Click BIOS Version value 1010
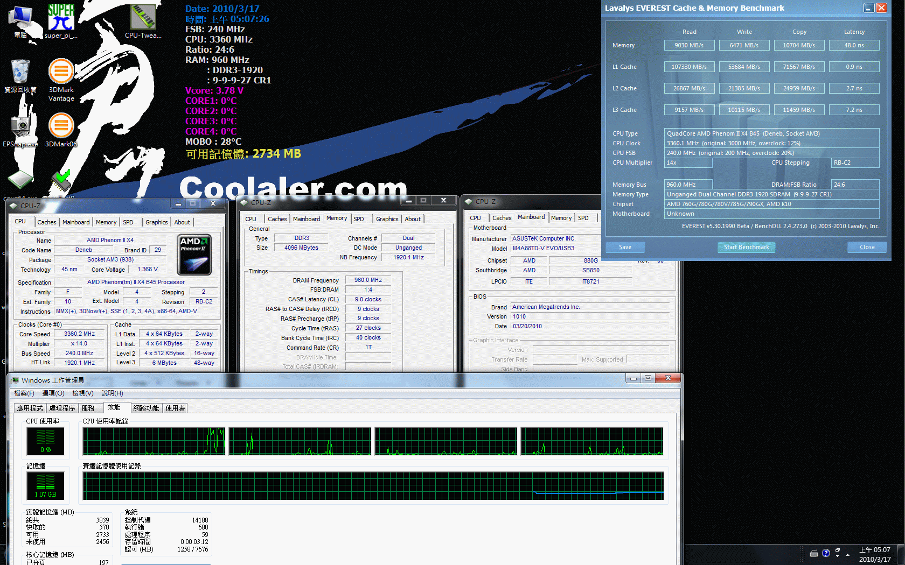 (x=590, y=317)
